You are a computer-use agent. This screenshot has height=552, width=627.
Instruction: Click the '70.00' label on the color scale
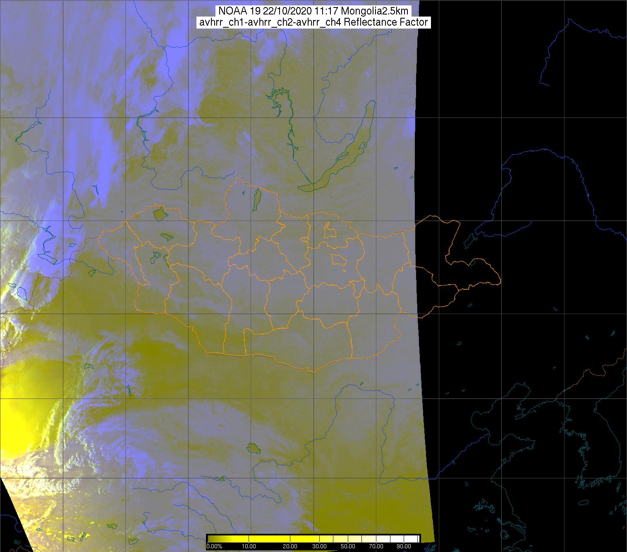(376, 546)
